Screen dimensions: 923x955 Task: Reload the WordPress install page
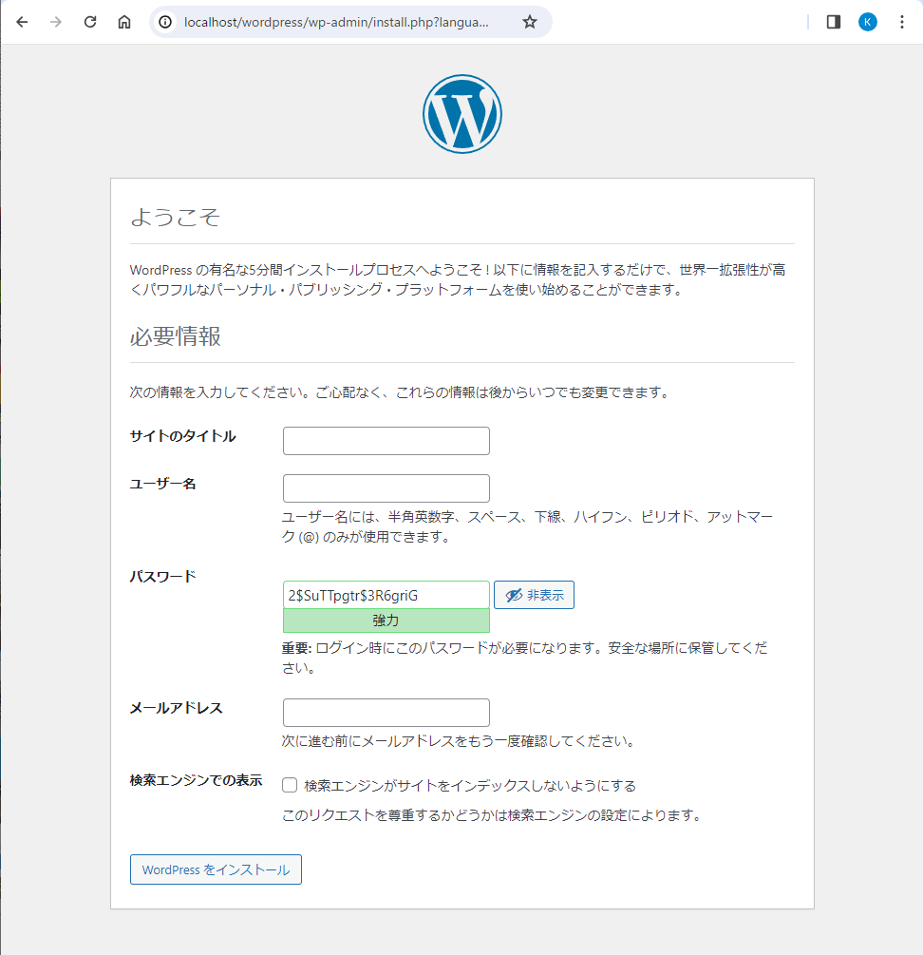[90, 22]
